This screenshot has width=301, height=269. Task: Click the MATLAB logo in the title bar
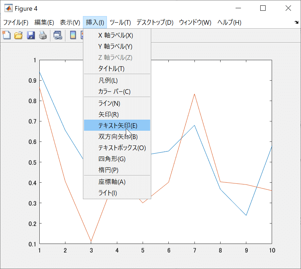pyautogui.click(x=8, y=8)
